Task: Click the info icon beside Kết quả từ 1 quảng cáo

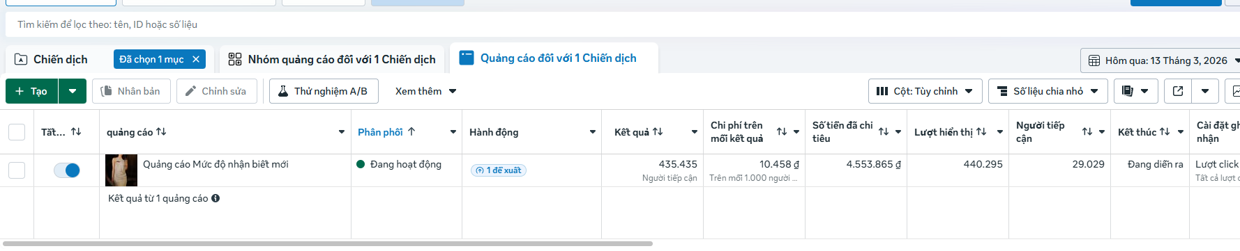Action: (216, 198)
